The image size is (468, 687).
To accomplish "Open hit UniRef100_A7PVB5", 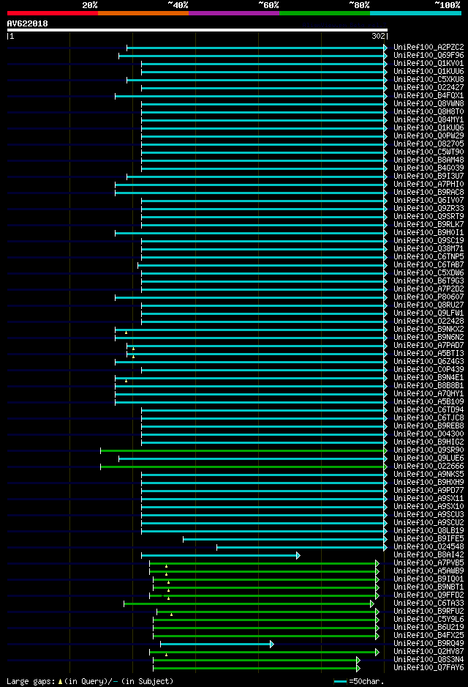I will tap(429, 562).
